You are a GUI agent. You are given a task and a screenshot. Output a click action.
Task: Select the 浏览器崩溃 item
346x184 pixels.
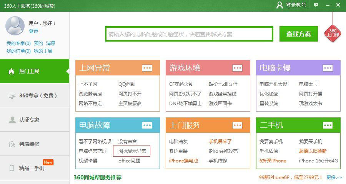pos(90,94)
